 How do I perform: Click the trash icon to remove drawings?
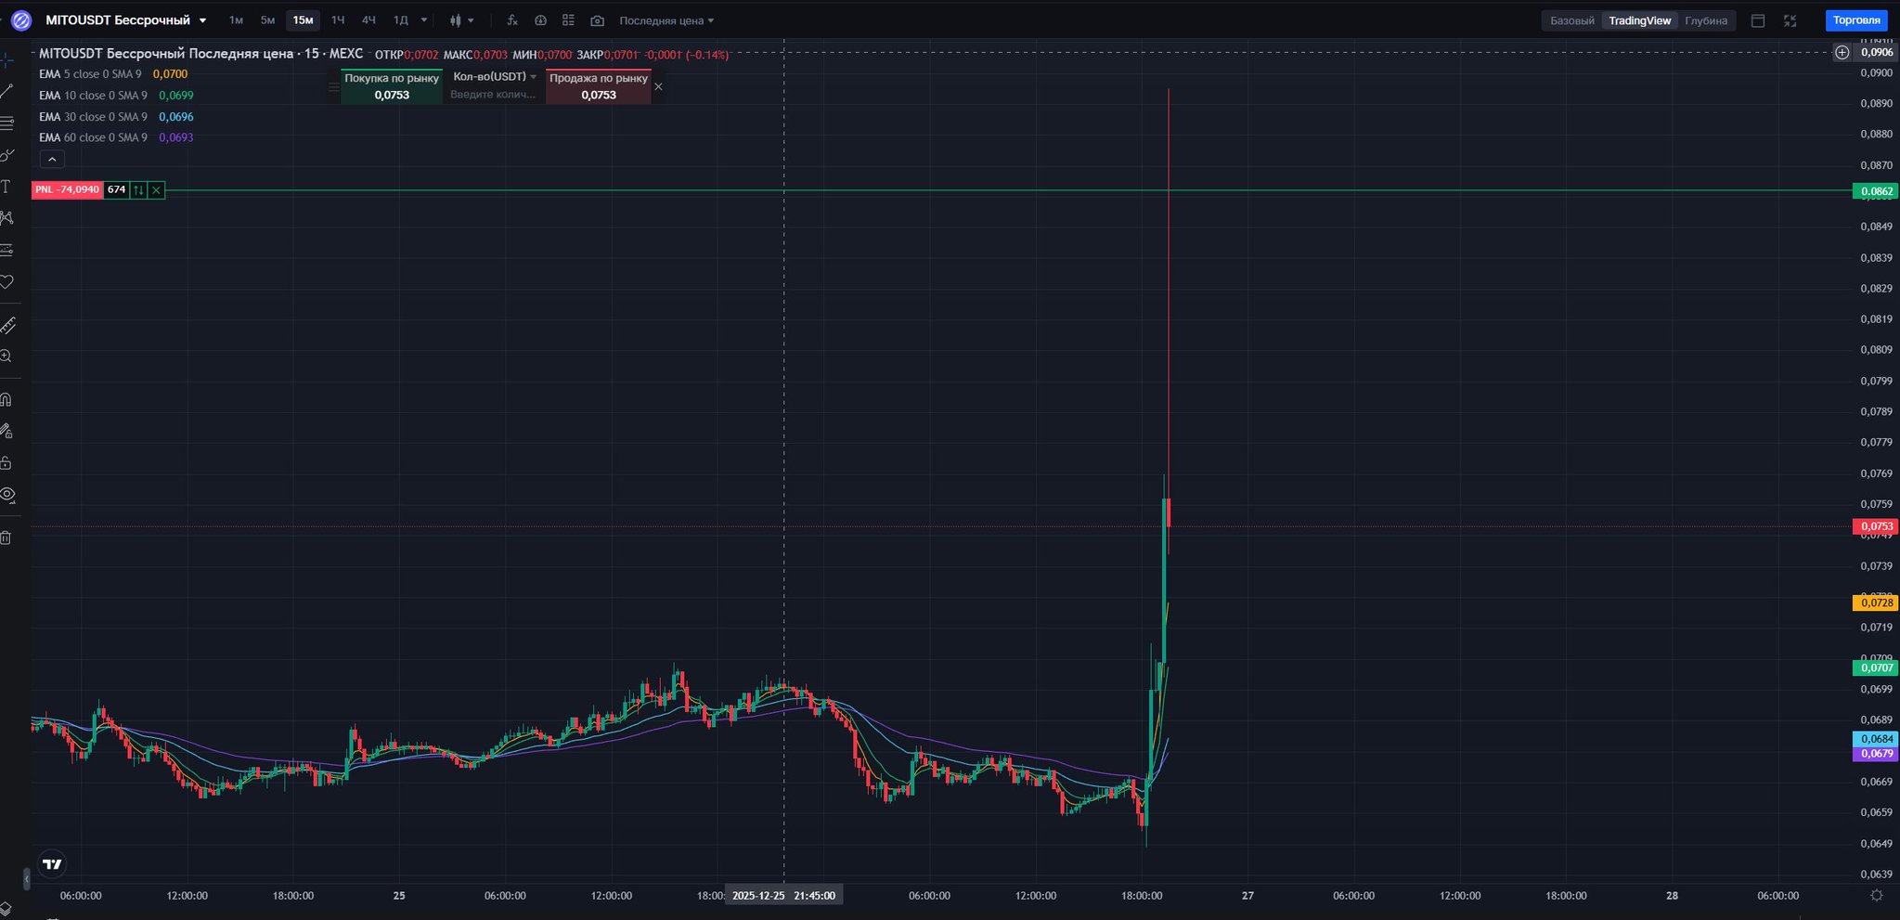click(x=6, y=538)
